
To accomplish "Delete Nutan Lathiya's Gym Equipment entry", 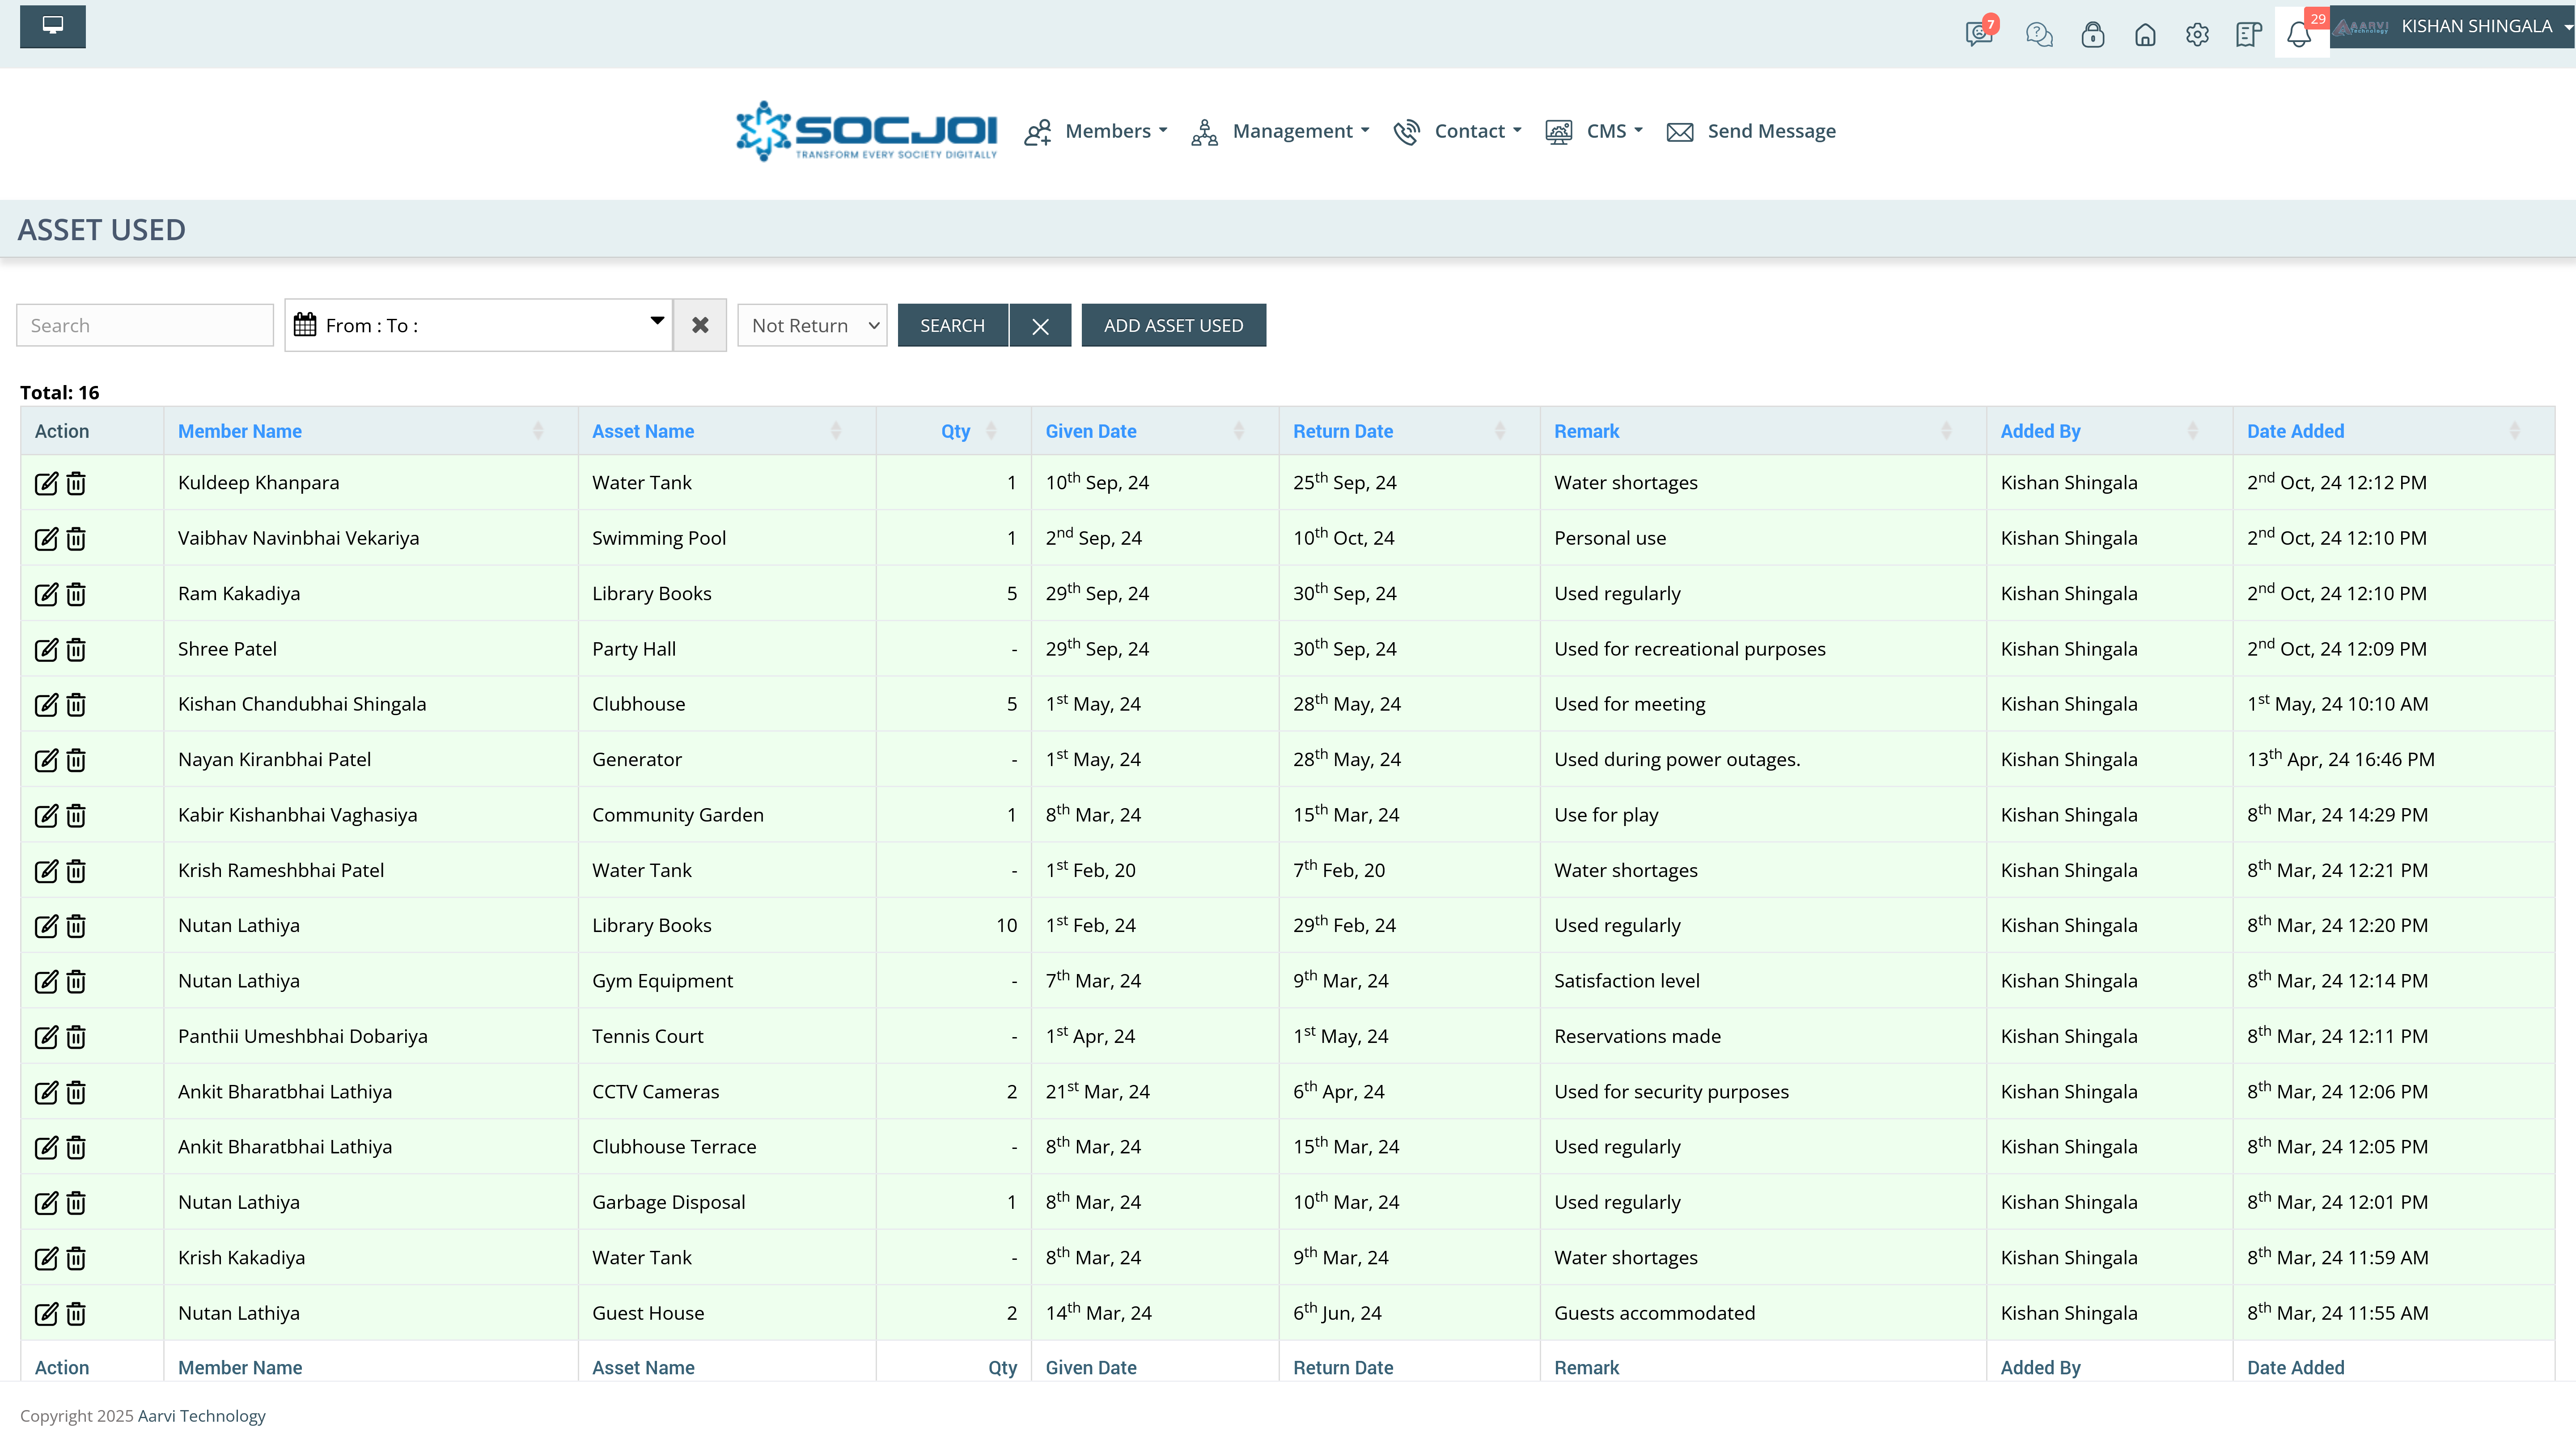I will [76, 982].
